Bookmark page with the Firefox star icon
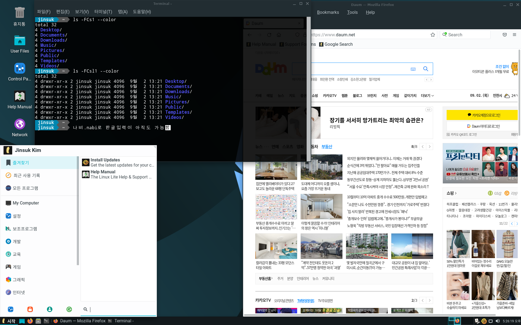 (x=433, y=35)
